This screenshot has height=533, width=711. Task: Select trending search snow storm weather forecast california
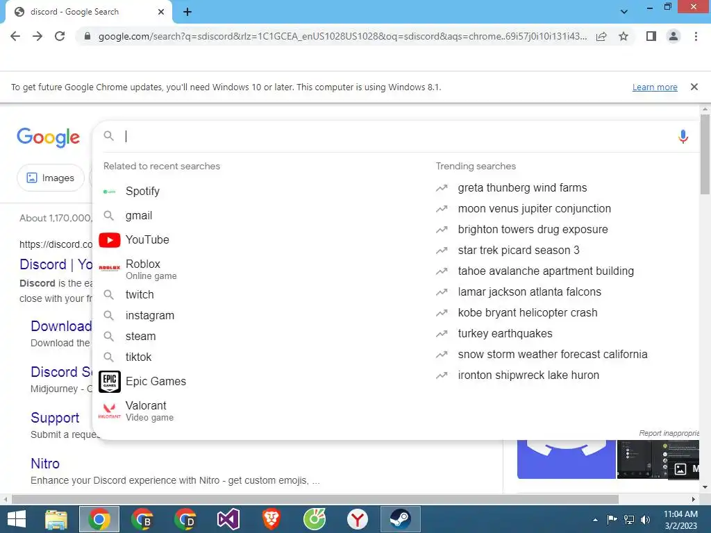[x=552, y=355]
